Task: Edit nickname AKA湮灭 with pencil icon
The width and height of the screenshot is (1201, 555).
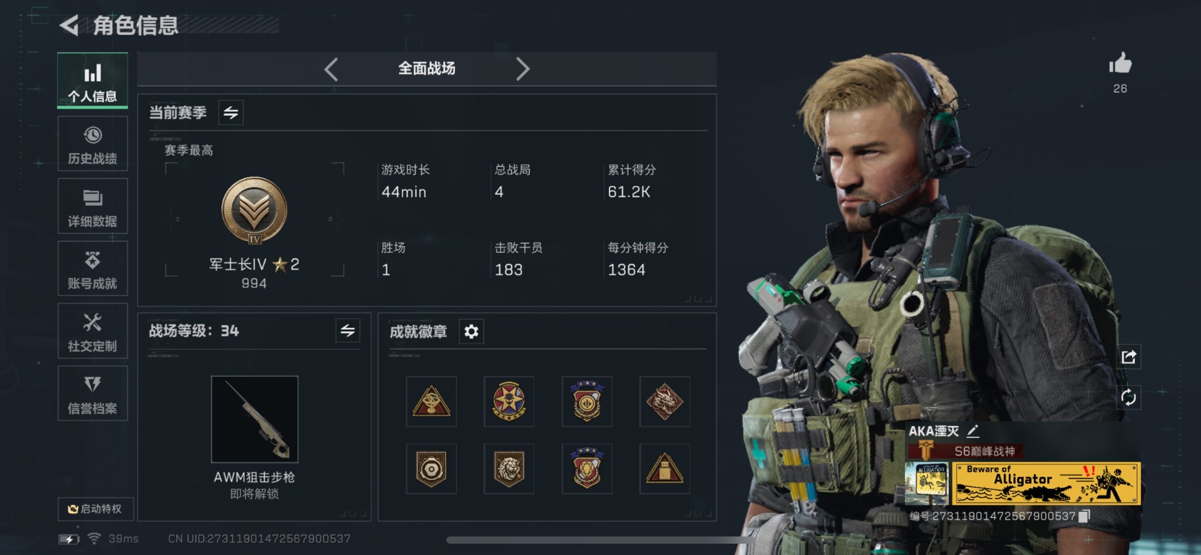Action: pos(973,430)
